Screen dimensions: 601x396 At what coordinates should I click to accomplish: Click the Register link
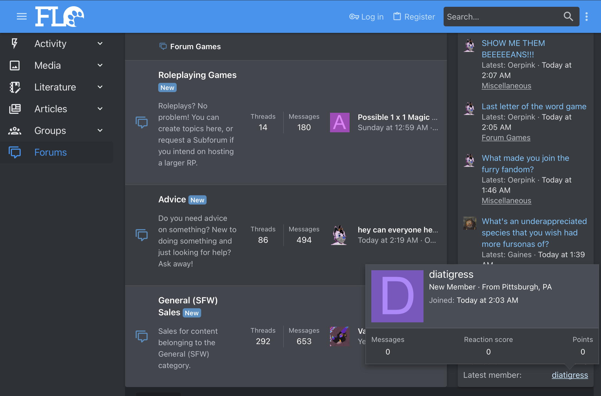(414, 17)
